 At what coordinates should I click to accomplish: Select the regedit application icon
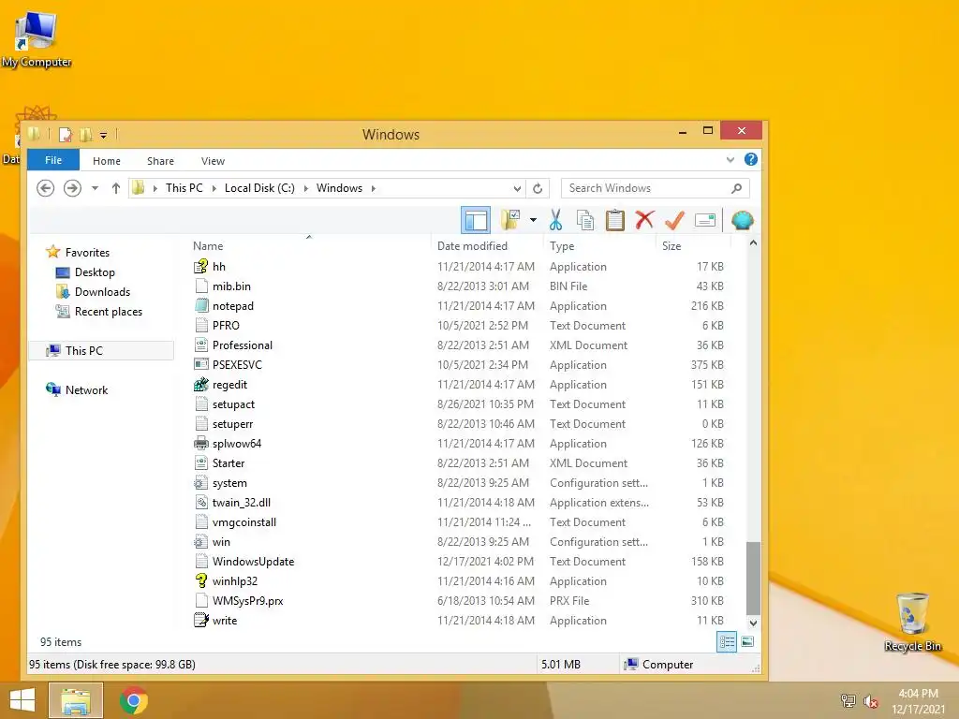click(201, 385)
